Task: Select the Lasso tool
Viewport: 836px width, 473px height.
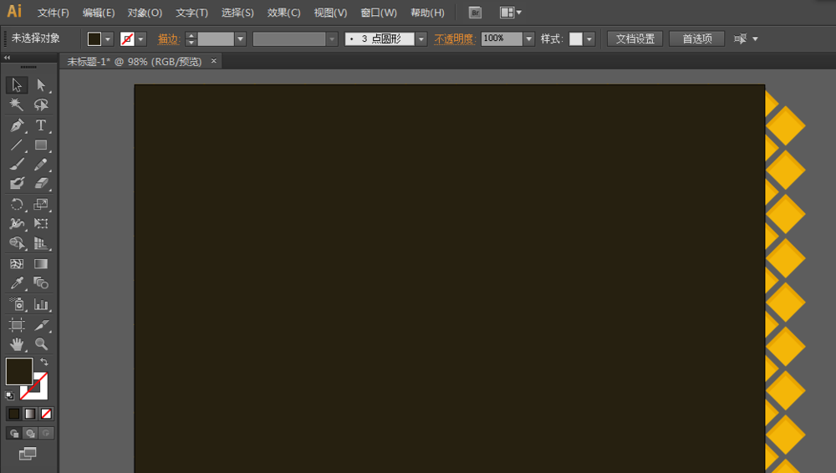Action: point(41,104)
